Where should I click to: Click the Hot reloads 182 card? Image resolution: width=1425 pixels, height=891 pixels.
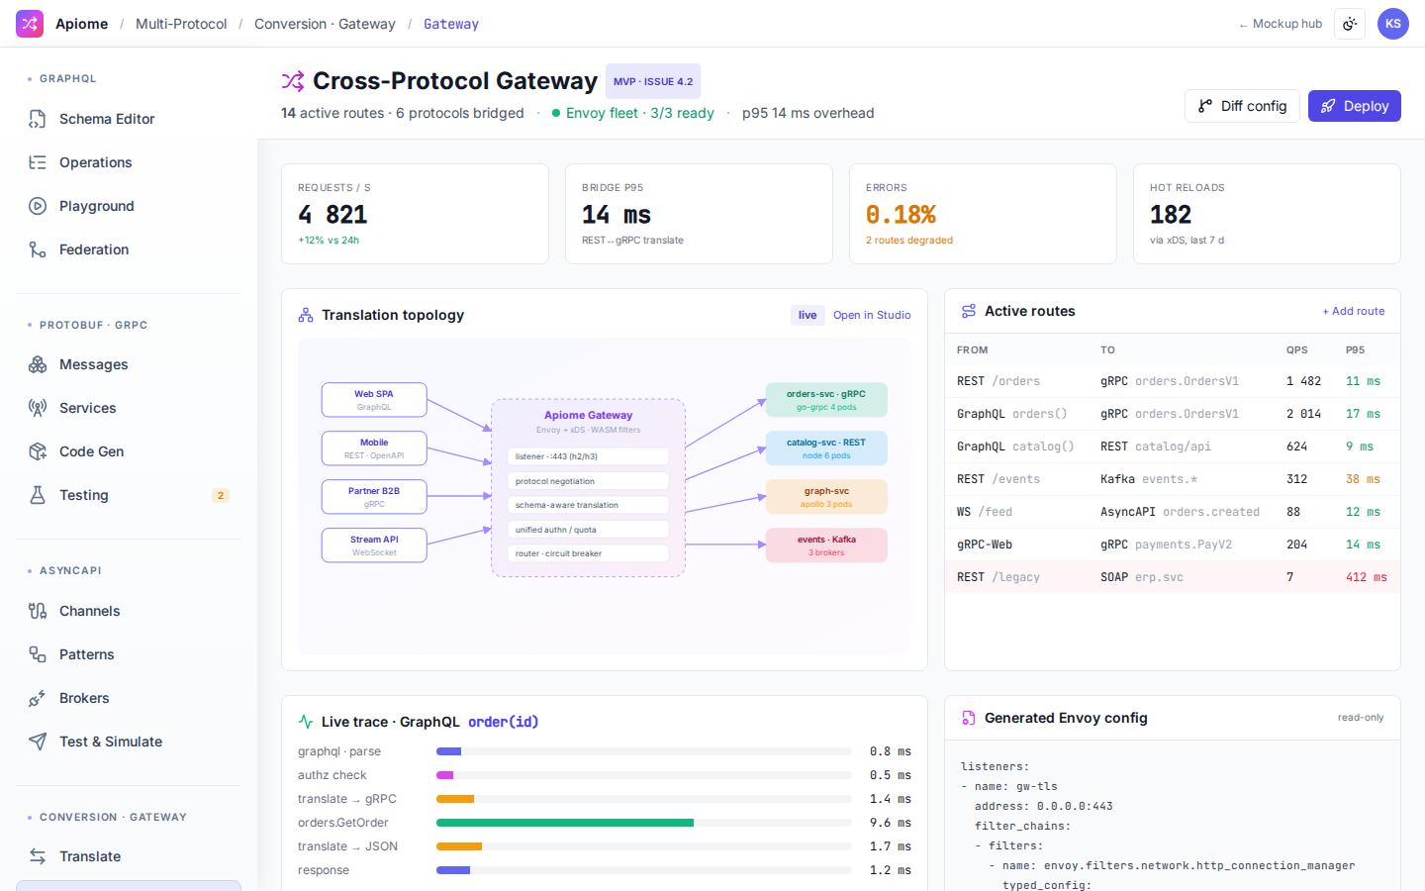click(x=1267, y=214)
